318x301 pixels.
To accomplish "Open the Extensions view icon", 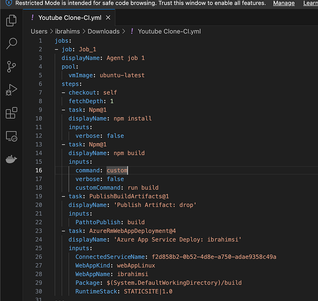I will pos(11,113).
